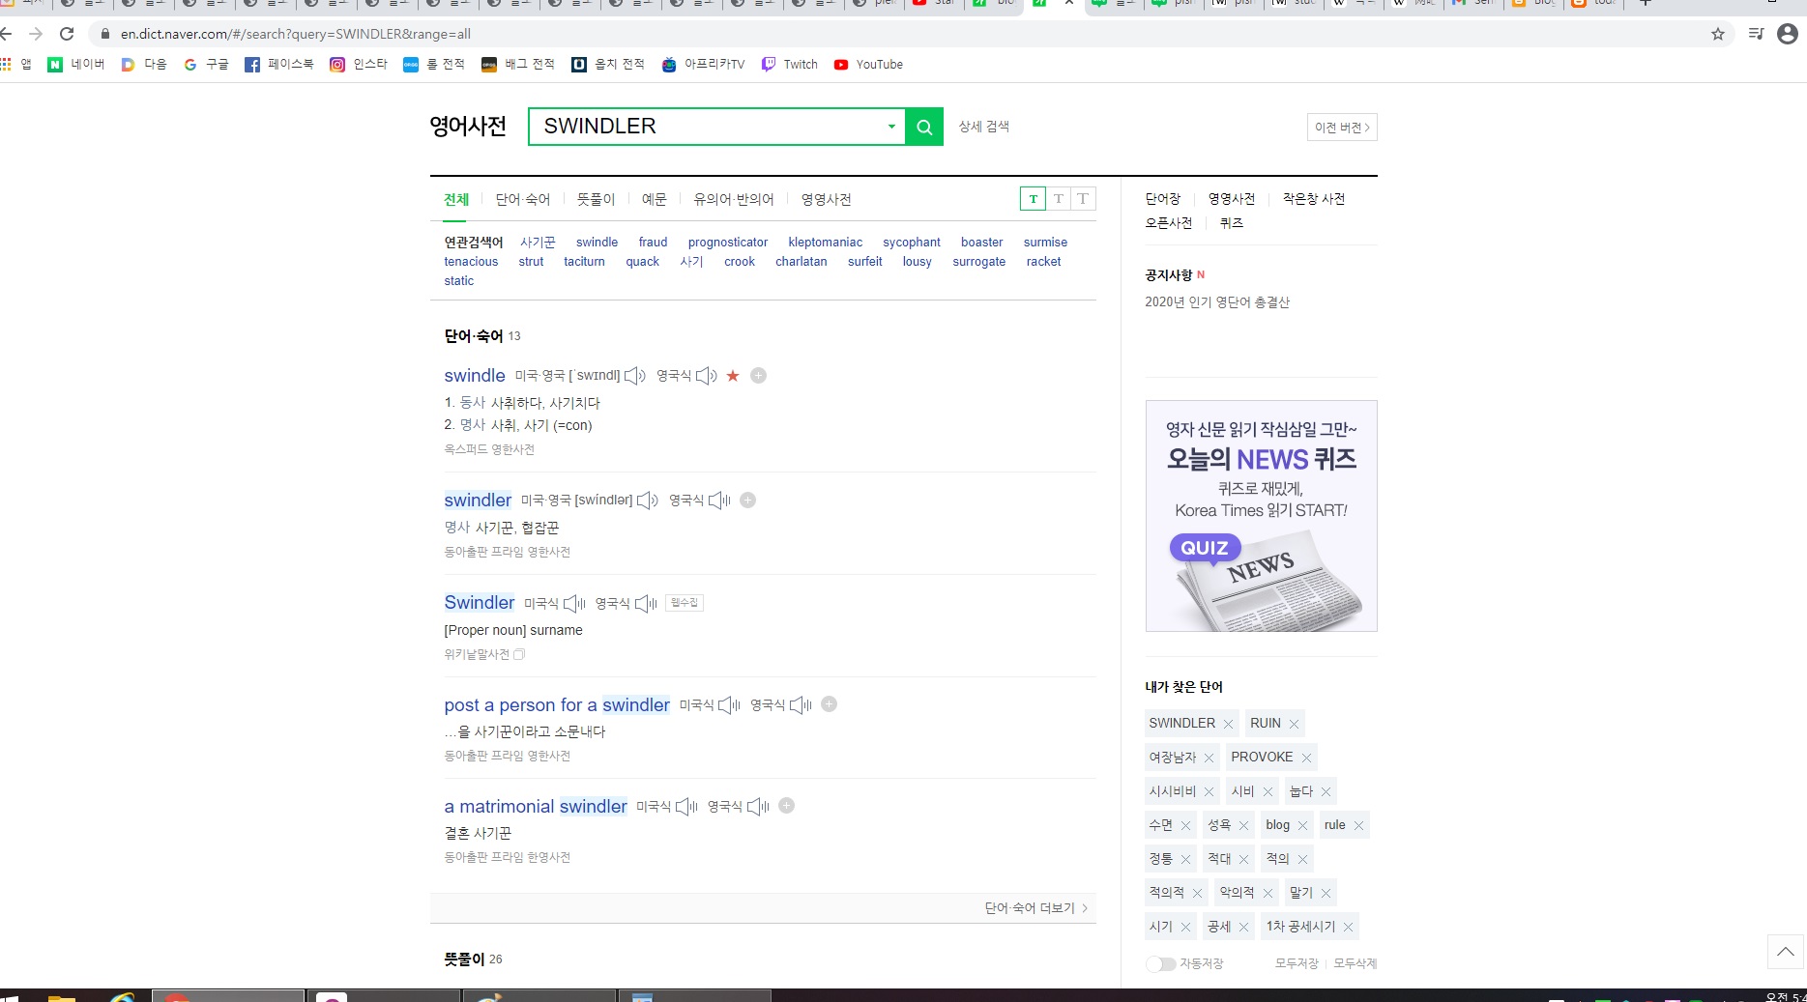Open the 위키낱말사전 source link icon
The image size is (1807, 1002).
click(x=519, y=655)
